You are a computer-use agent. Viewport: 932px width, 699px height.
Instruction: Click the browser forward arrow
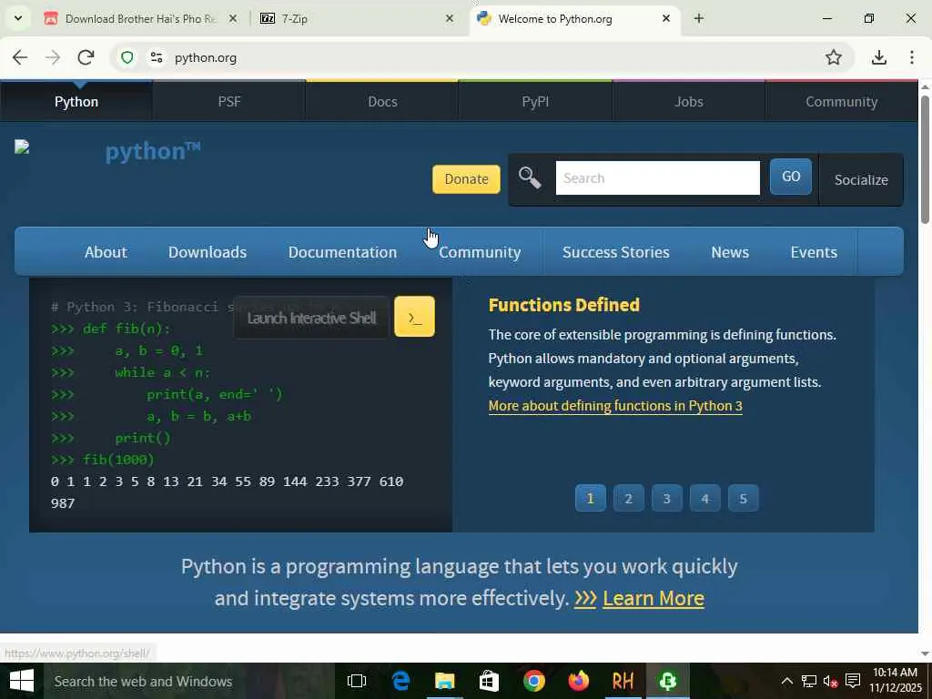tap(53, 57)
